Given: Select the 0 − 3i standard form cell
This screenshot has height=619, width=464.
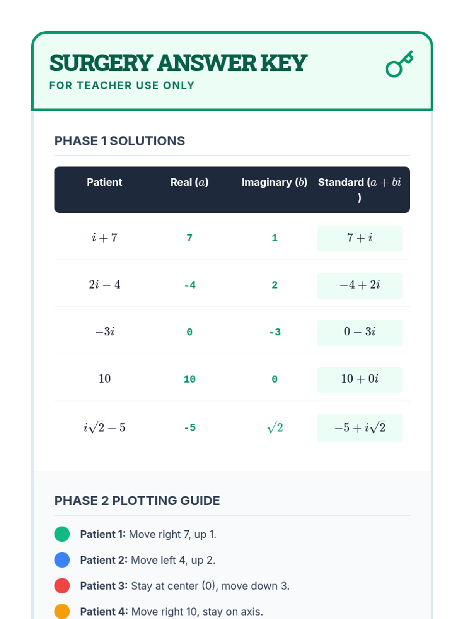Looking at the screenshot, I should click(x=359, y=332).
